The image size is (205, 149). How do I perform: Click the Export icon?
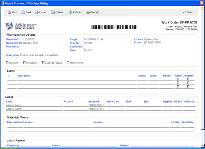tap(36, 12)
